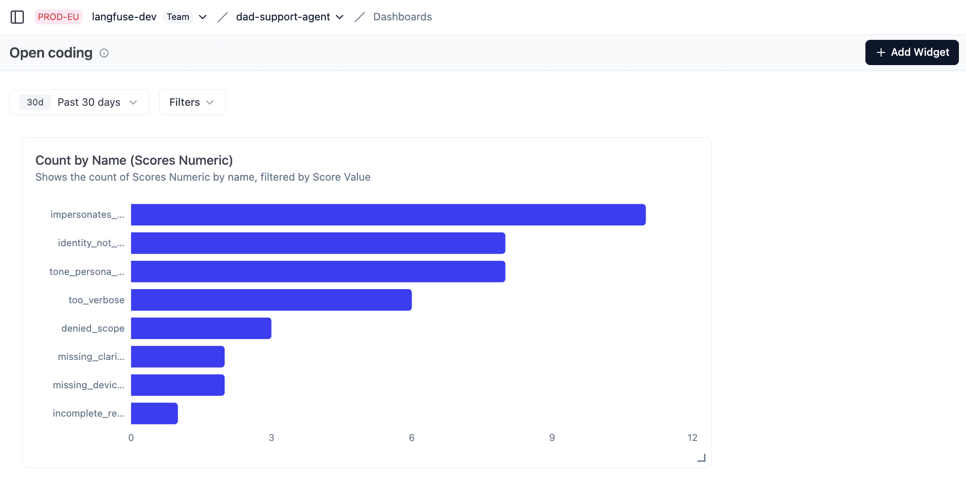
Task: Expand the organization switcher chevron
Action: (203, 17)
